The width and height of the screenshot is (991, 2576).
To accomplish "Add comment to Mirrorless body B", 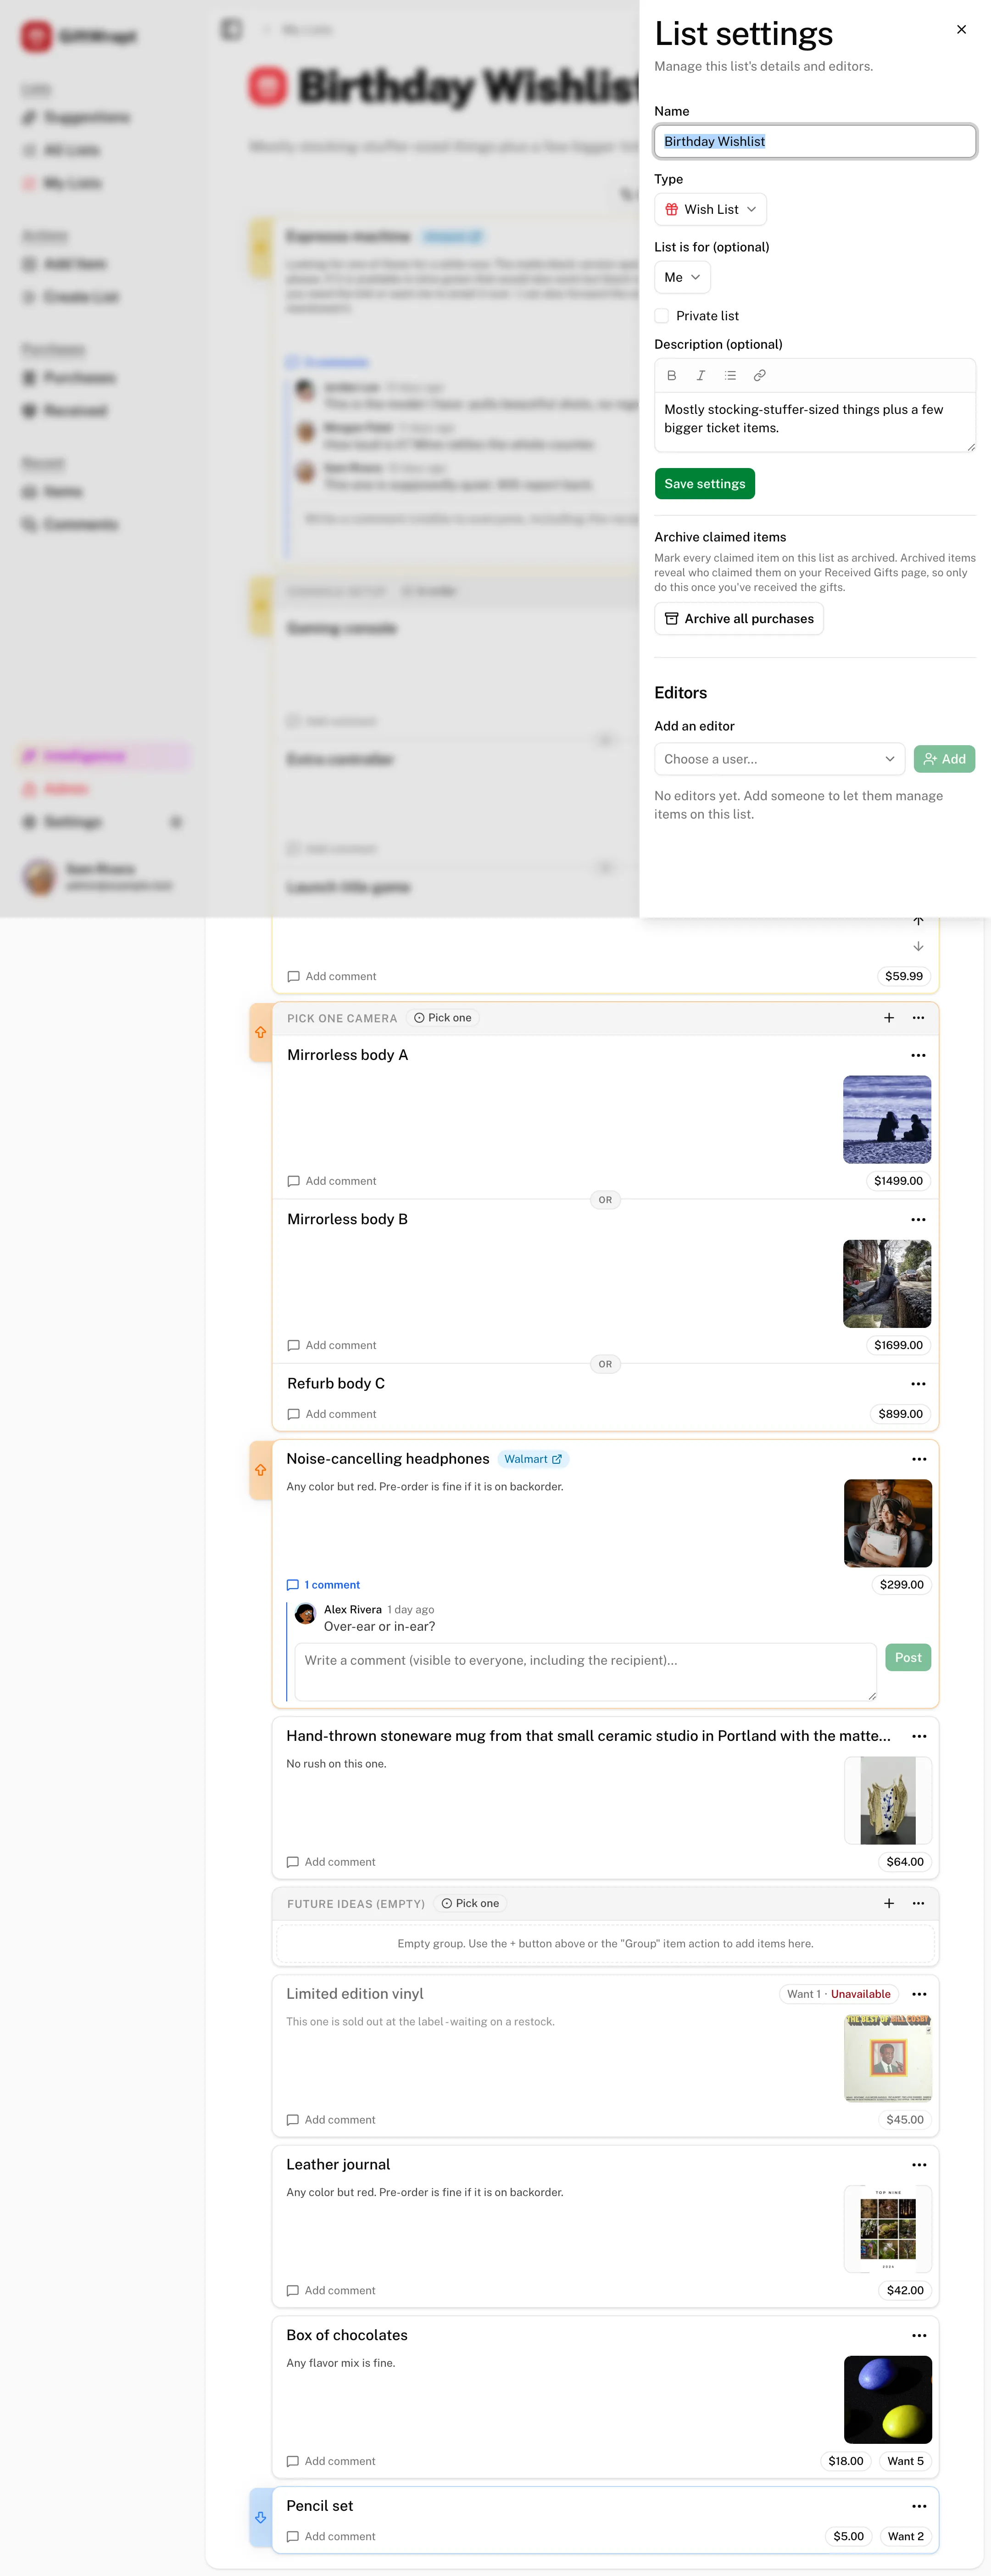I will [332, 1345].
